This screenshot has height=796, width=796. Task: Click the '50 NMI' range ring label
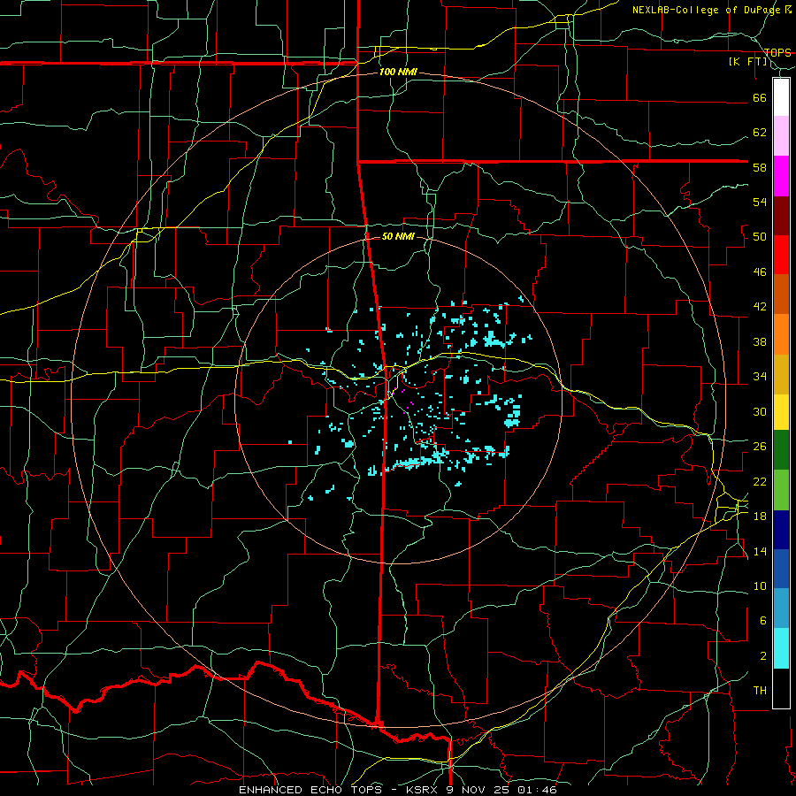point(398,236)
